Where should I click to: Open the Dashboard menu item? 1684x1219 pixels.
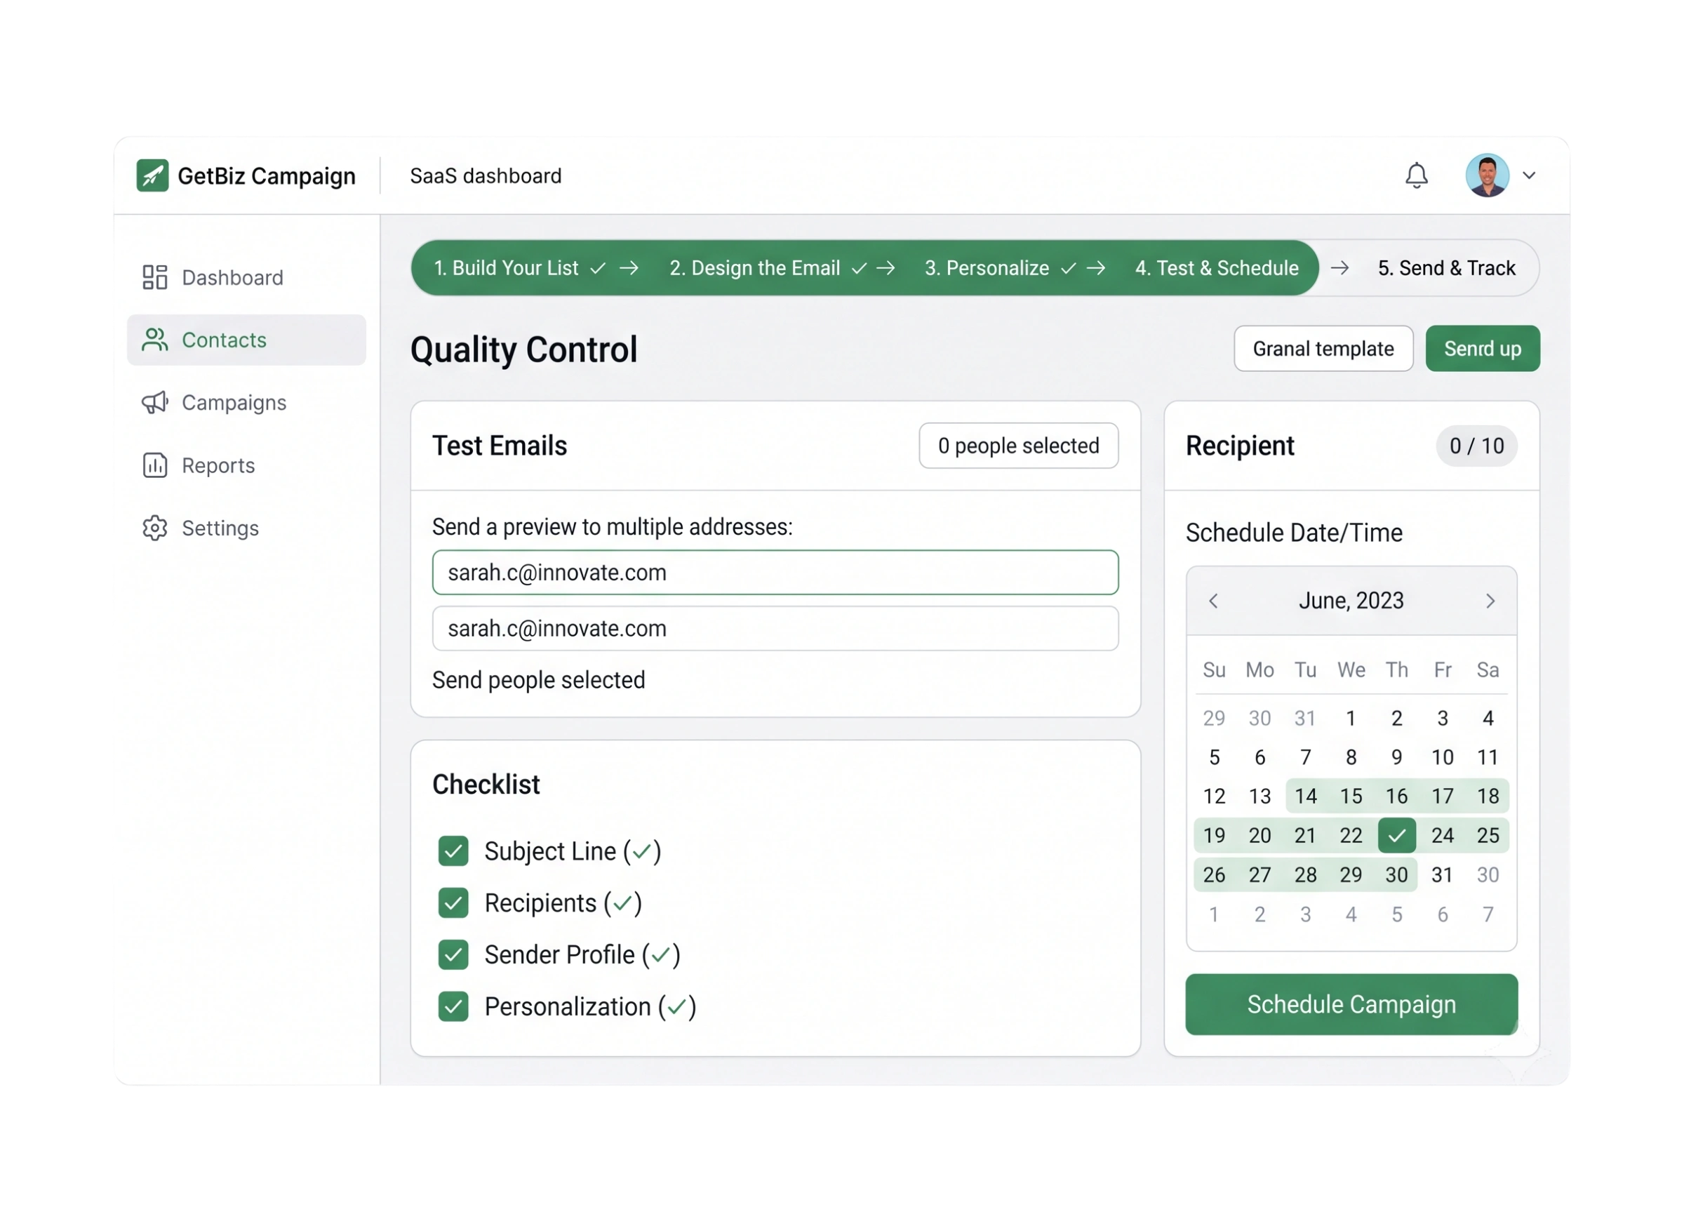[x=246, y=277]
